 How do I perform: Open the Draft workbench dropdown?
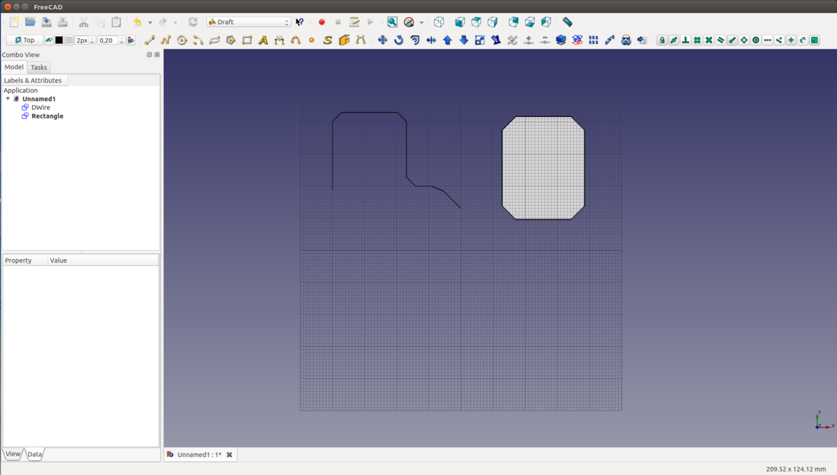click(x=249, y=22)
